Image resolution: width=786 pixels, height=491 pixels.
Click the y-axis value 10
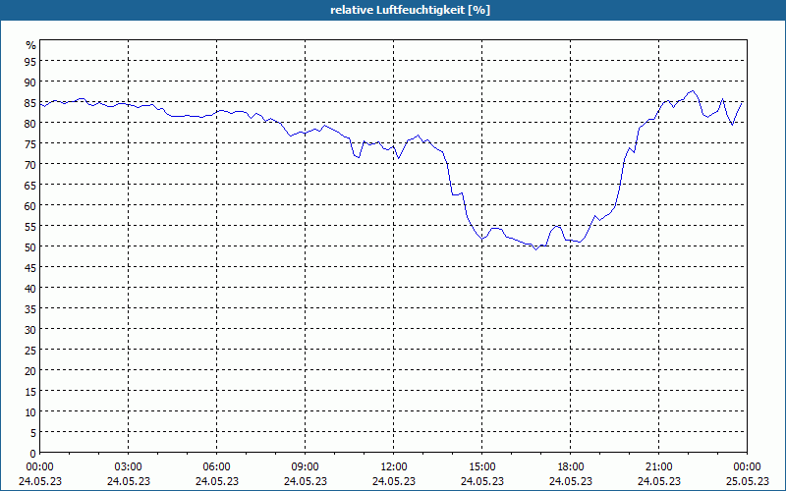pyautogui.click(x=30, y=412)
